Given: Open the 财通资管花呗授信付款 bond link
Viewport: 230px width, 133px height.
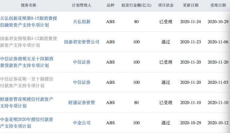Looking at the screenshot, I should (x=27, y=102).
